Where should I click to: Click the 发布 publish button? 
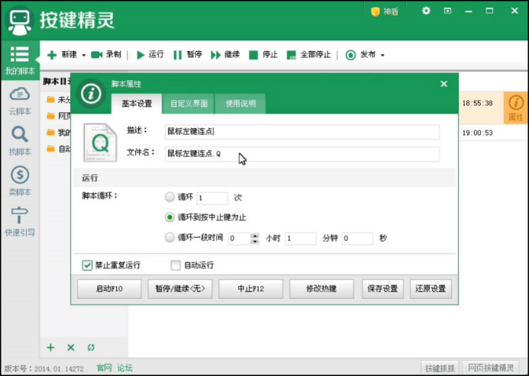pos(360,55)
